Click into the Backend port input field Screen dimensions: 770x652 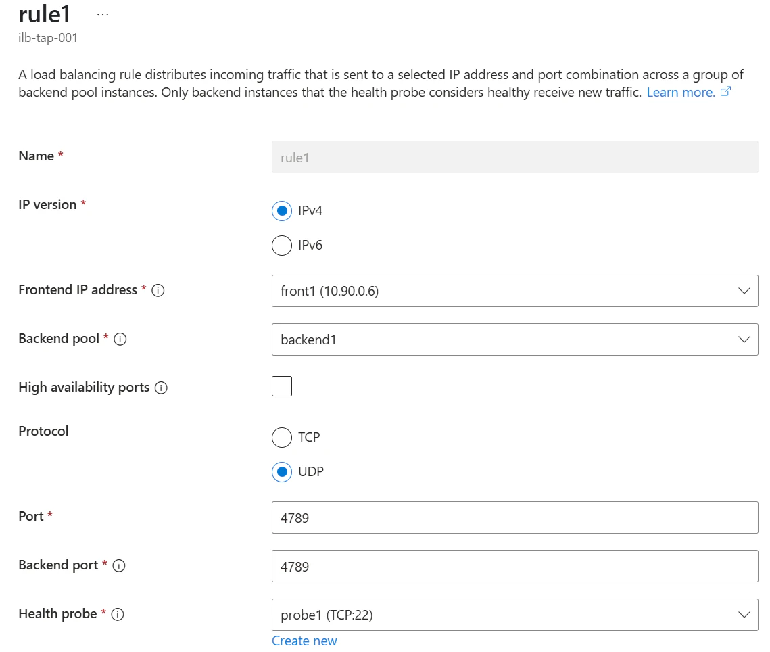tap(514, 566)
